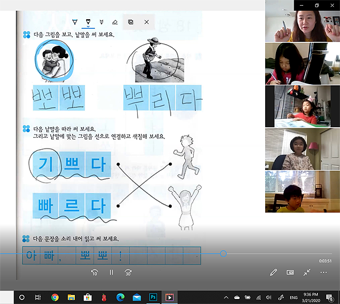Image resolution: width=340 pixels, height=304 pixels.
Task: Open the Mail app from taskbar
Action: point(137,297)
